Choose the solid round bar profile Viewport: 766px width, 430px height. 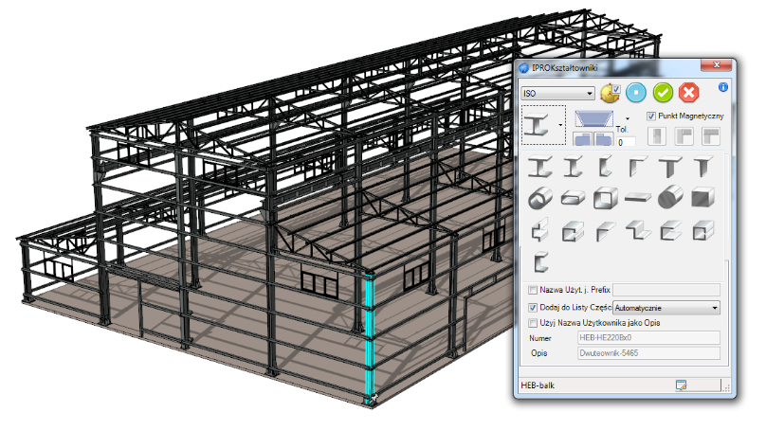[x=670, y=199]
